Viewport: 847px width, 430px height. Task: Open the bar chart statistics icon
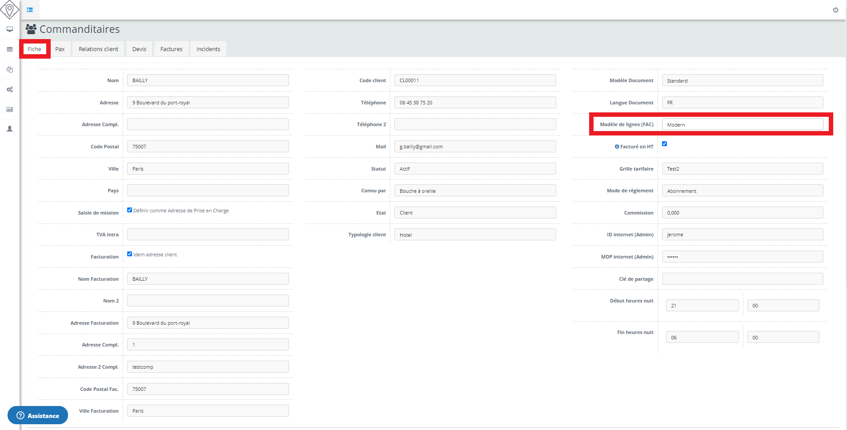coord(10,109)
